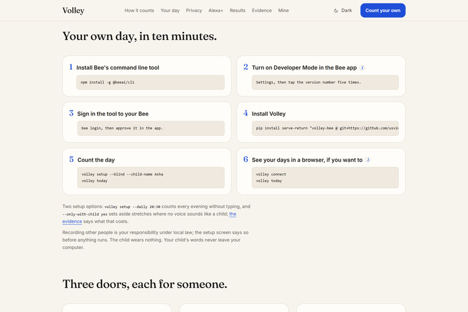Image resolution: width=468 pixels, height=312 pixels.
Task: Click the Settings, tap version number code box
Action: click(x=325, y=83)
